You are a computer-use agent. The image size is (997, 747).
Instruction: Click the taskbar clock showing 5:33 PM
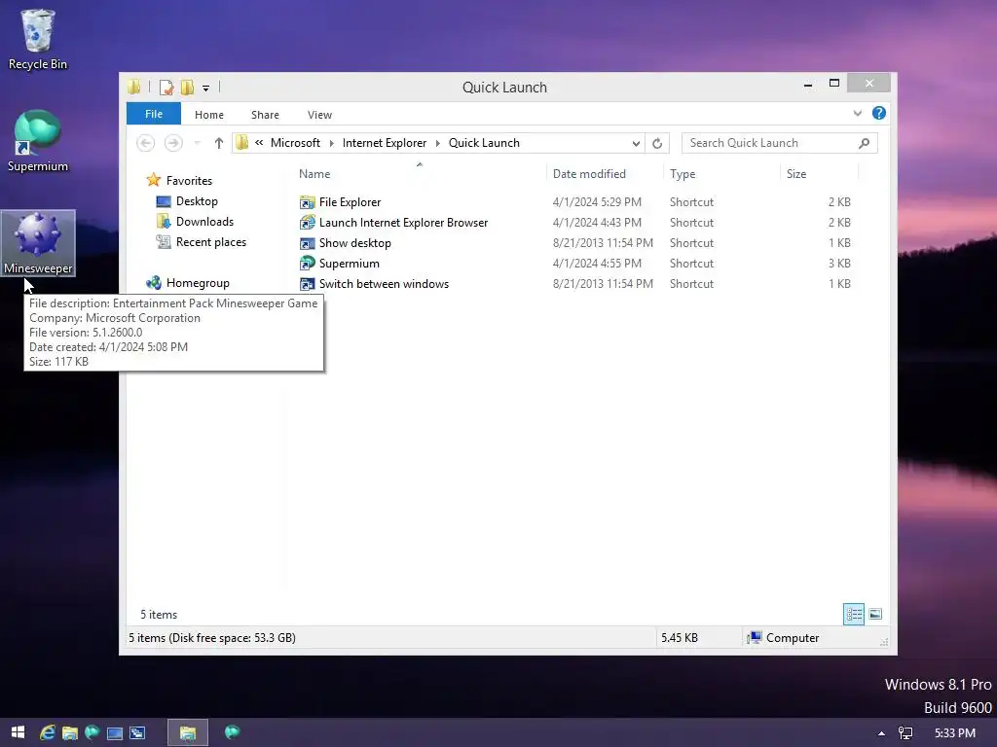point(954,733)
